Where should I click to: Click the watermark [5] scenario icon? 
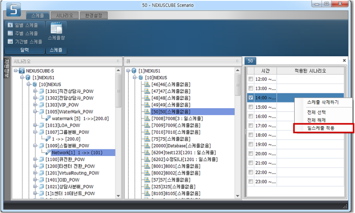point(48,118)
